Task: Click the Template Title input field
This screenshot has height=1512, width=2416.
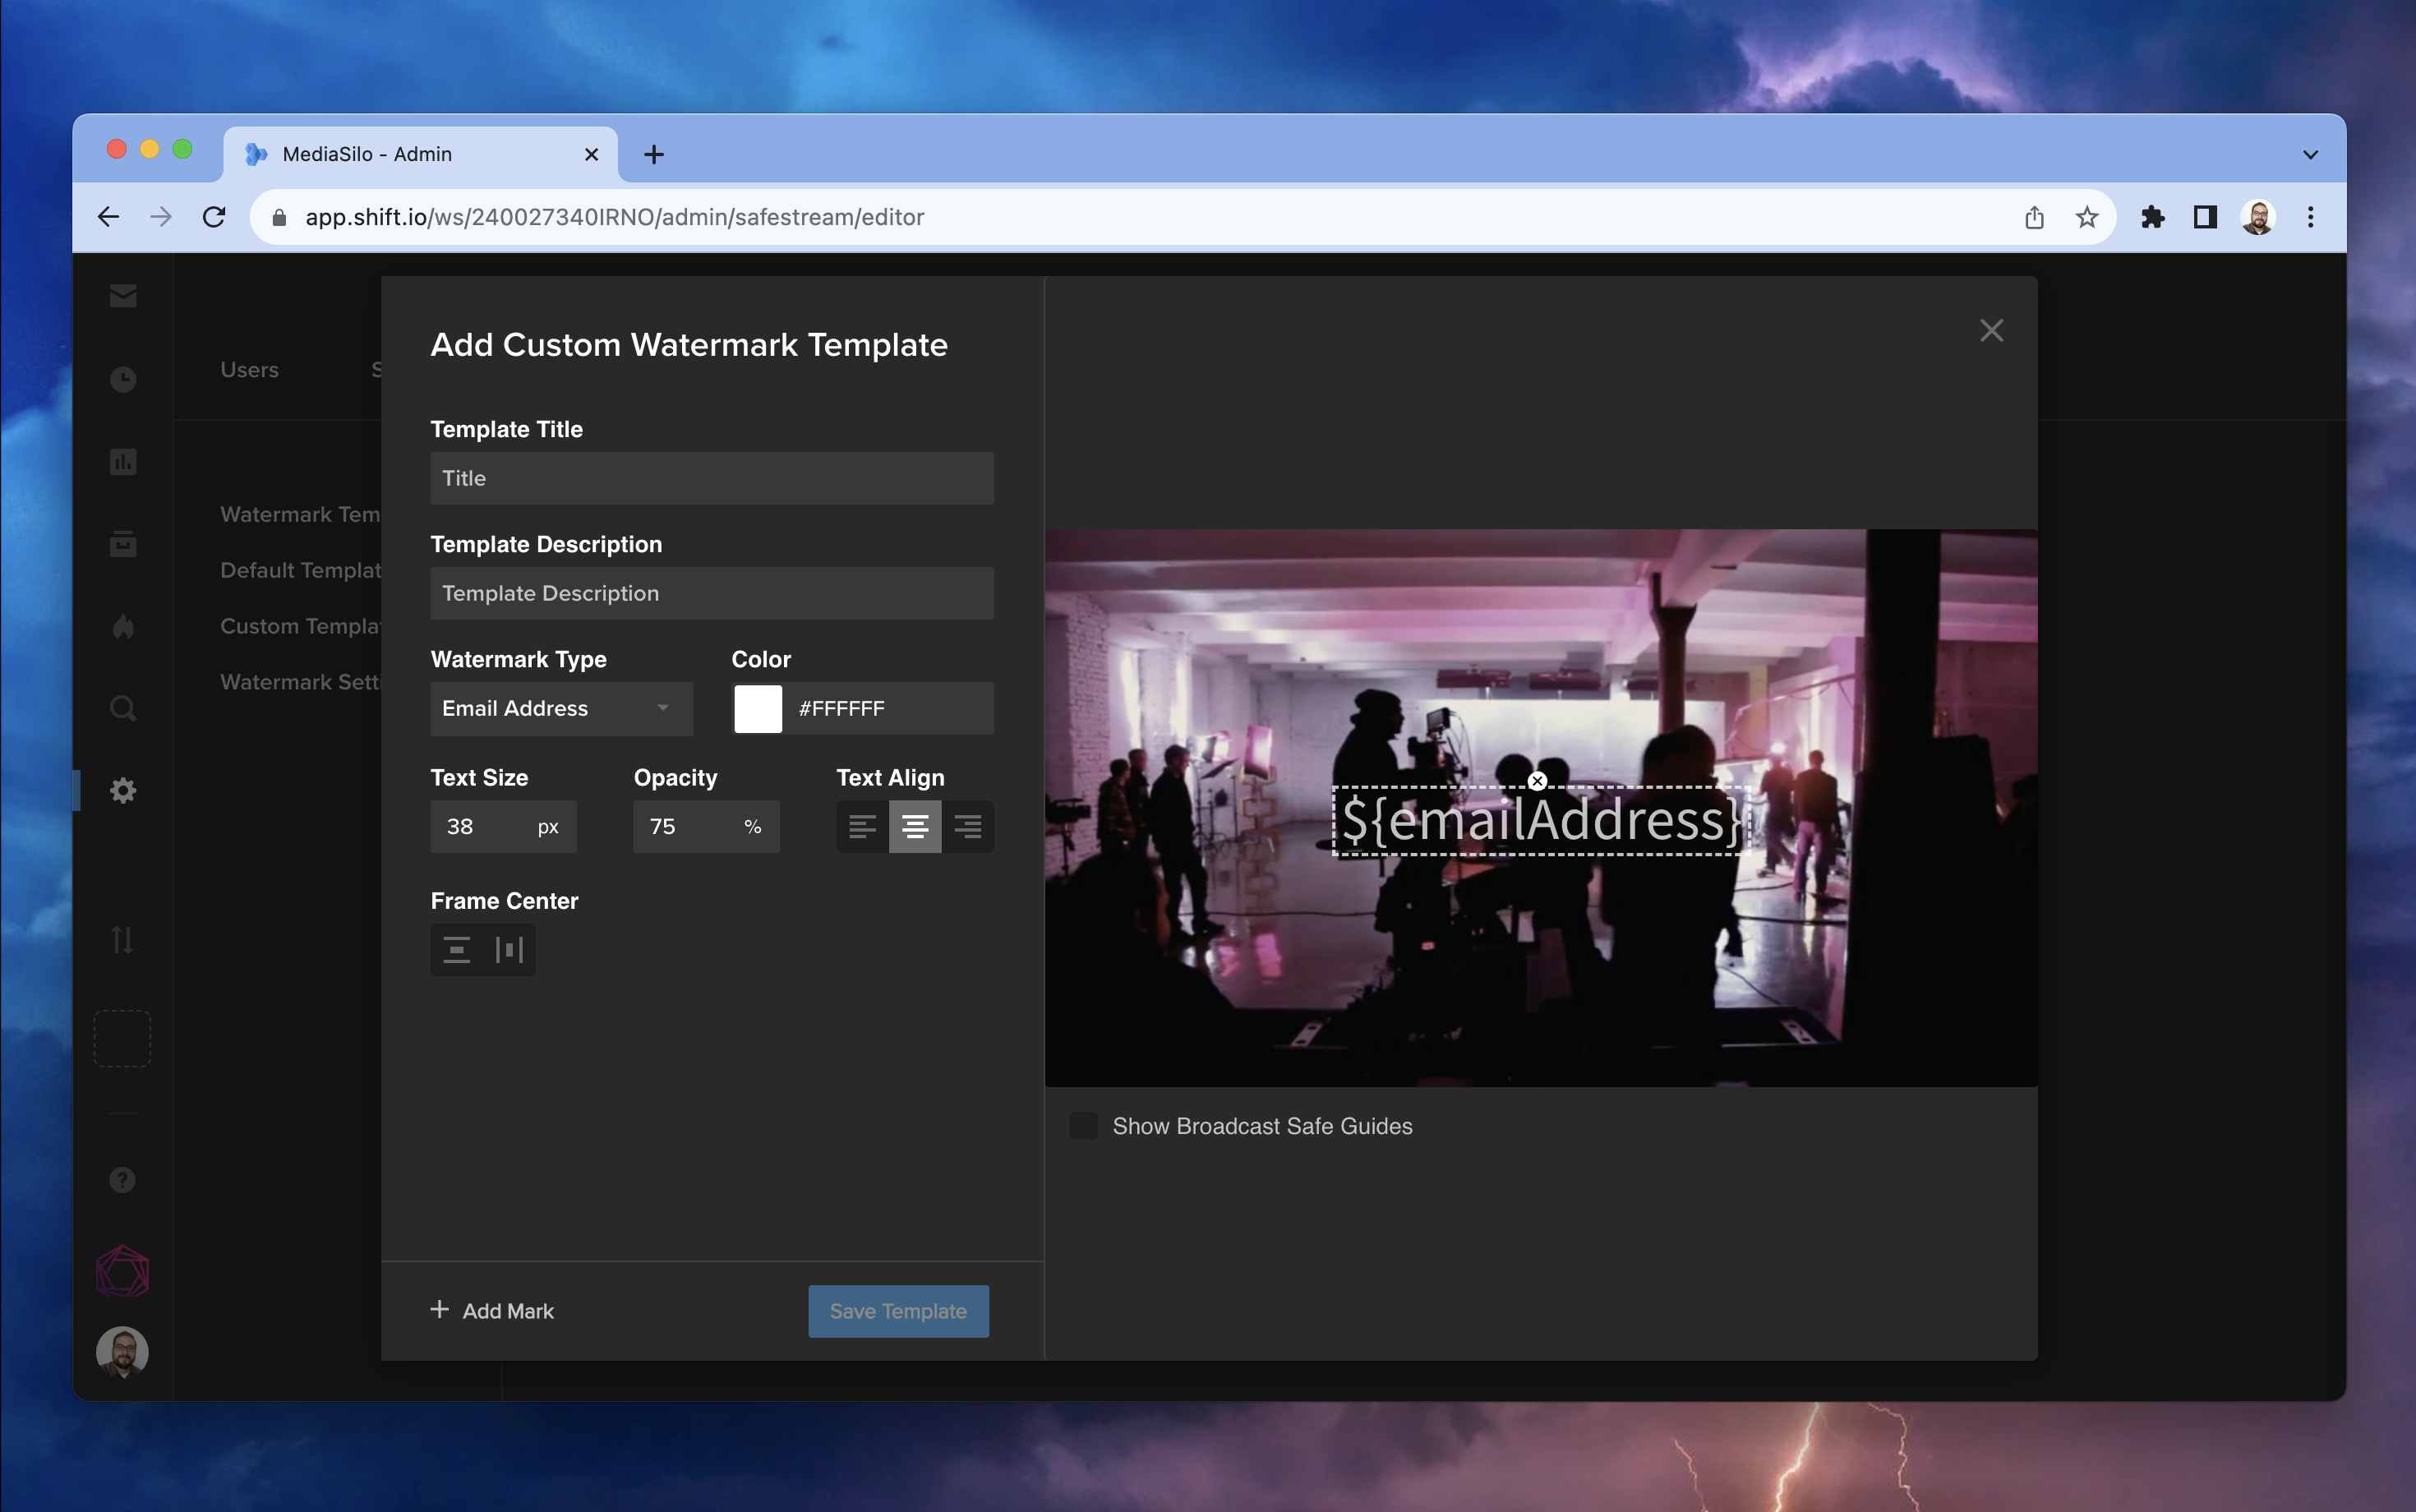Action: tap(712, 478)
